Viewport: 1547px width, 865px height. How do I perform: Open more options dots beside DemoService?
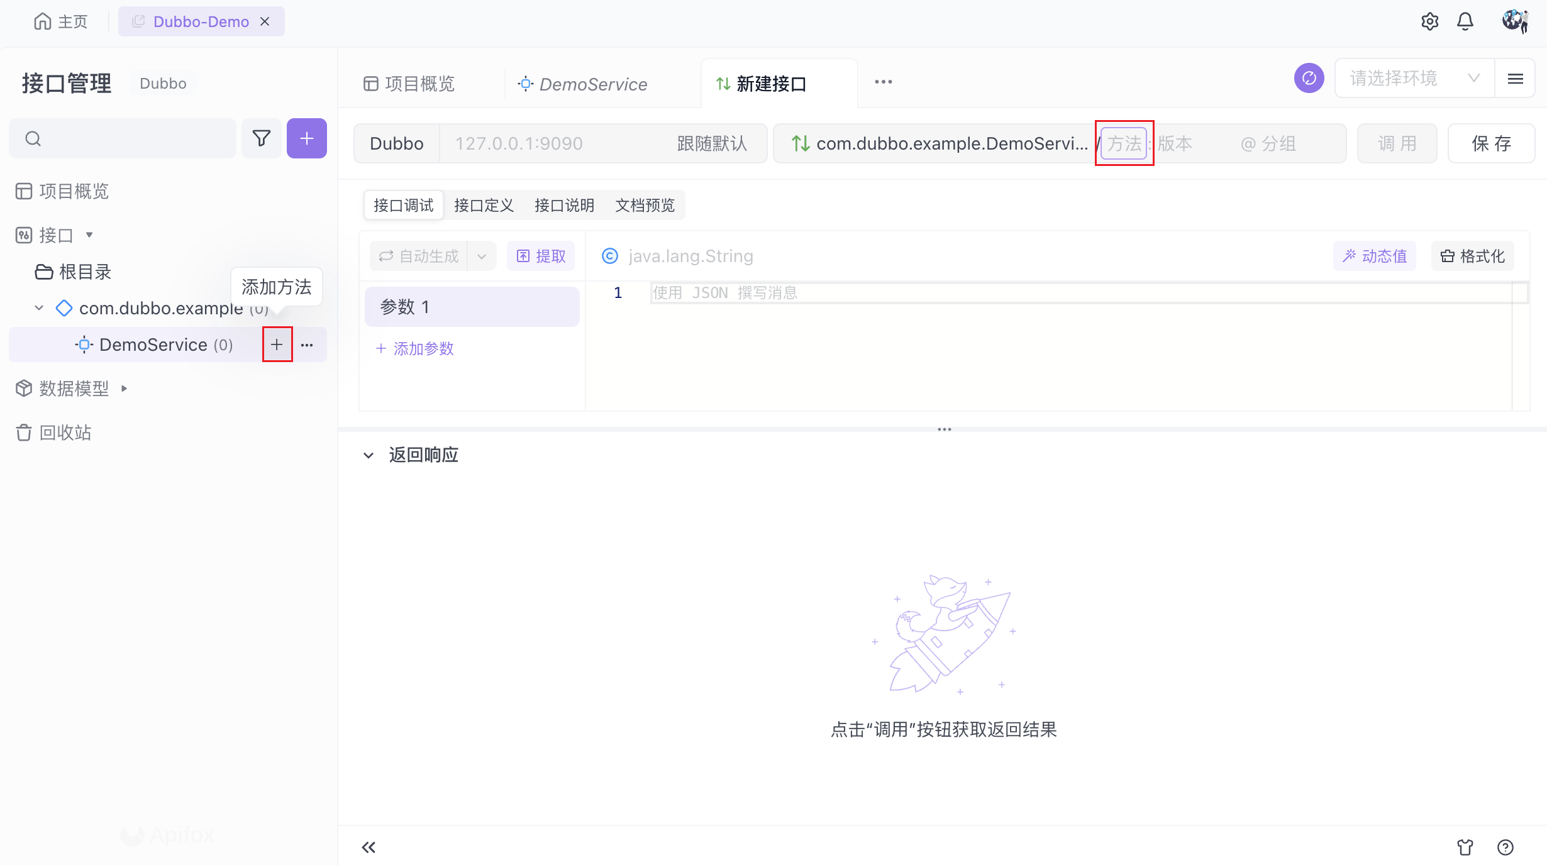(x=307, y=344)
